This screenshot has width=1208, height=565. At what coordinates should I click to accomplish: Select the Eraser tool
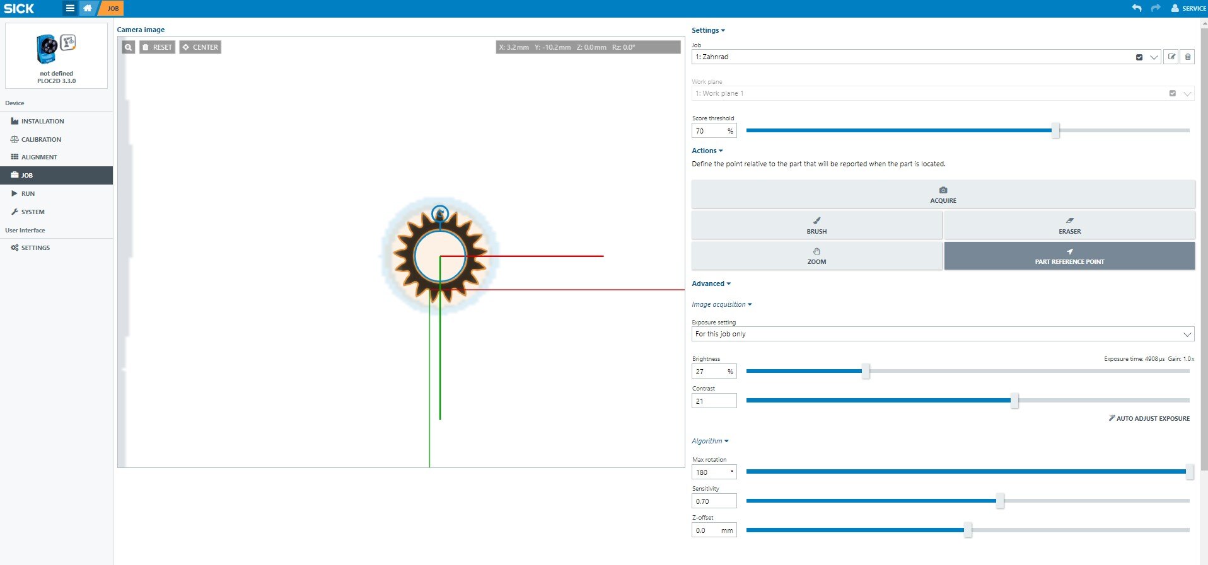click(1069, 225)
